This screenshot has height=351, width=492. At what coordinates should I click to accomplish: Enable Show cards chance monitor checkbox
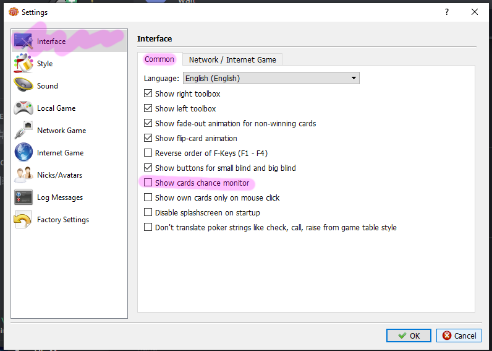(148, 183)
